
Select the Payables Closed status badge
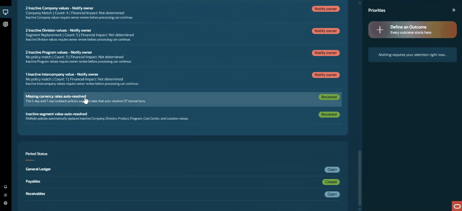pyautogui.click(x=331, y=182)
